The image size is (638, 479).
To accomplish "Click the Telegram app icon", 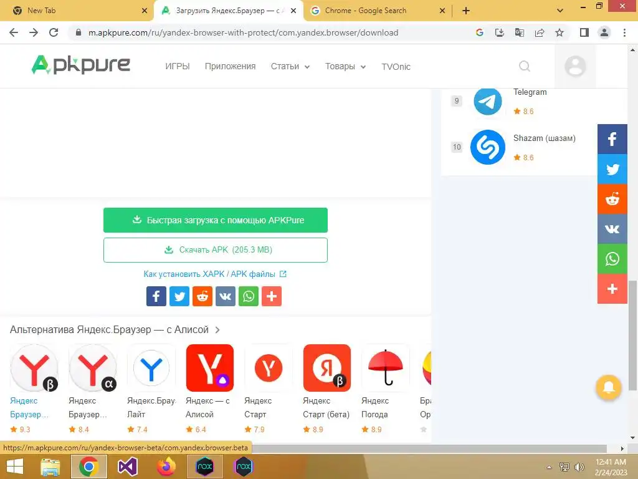I will [487, 101].
